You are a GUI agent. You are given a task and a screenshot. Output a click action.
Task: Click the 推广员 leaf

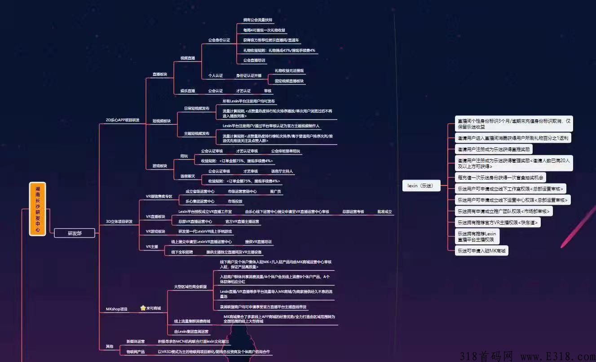coord(275,191)
